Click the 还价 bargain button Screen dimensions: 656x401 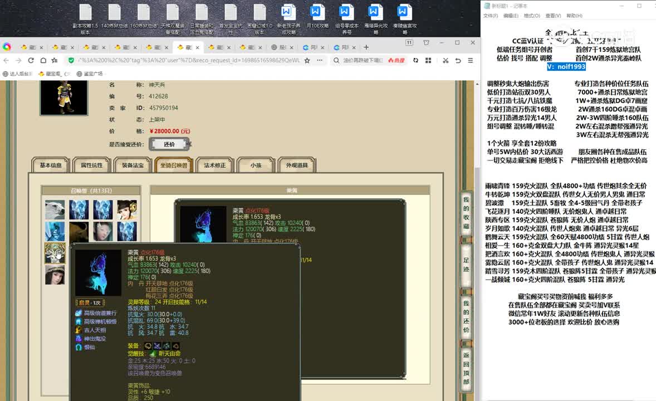[x=169, y=144]
